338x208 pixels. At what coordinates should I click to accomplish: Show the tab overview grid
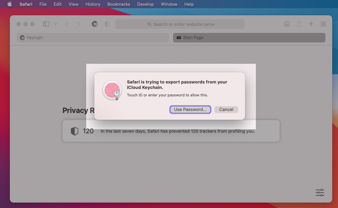(323, 24)
